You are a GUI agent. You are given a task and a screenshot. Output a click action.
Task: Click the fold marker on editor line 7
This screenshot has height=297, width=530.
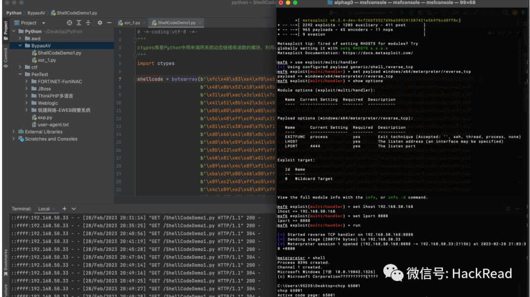(x=134, y=79)
